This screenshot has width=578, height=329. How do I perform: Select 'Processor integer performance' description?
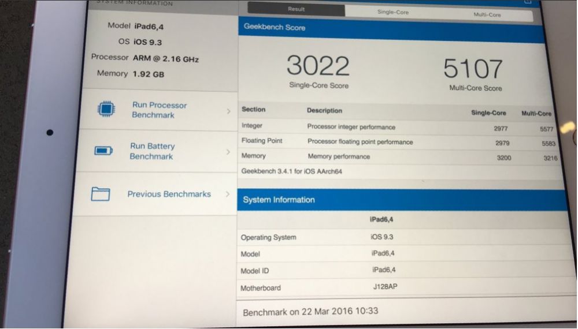[x=351, y=127]
